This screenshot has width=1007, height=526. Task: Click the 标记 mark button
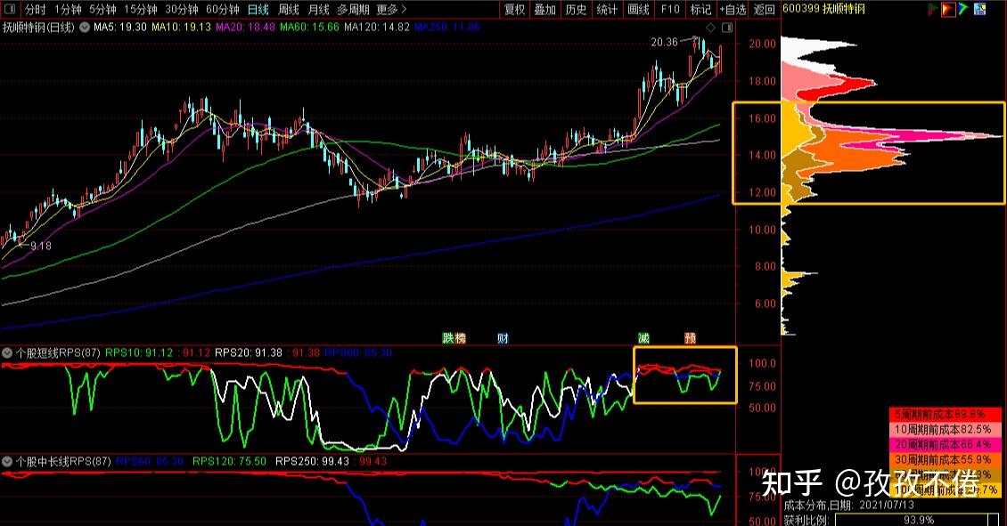pyautogui.click(x=700, y=10)
